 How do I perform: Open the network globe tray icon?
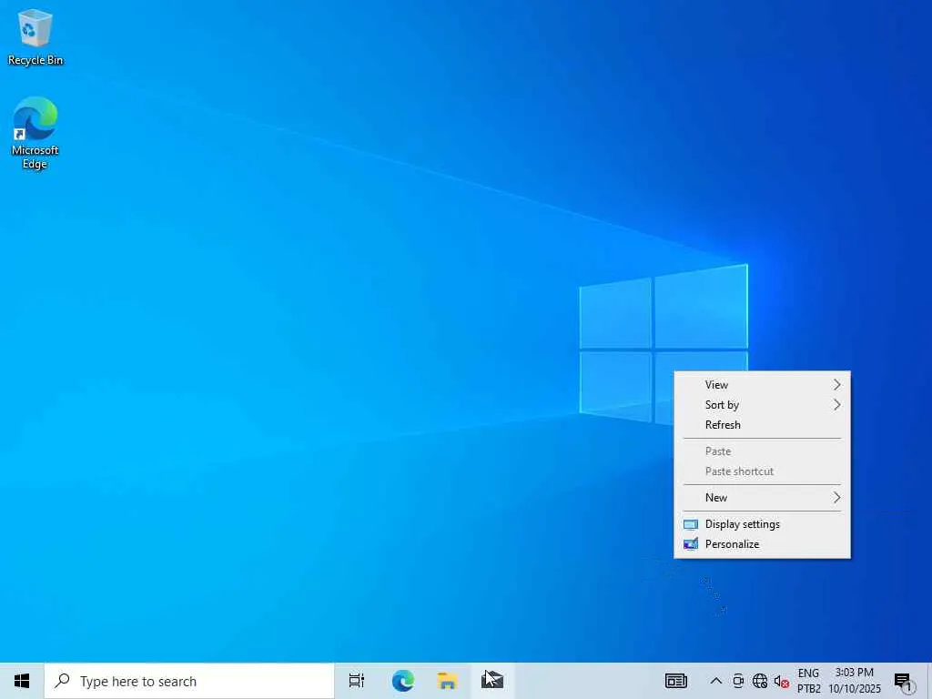click(x=760, y=681)
